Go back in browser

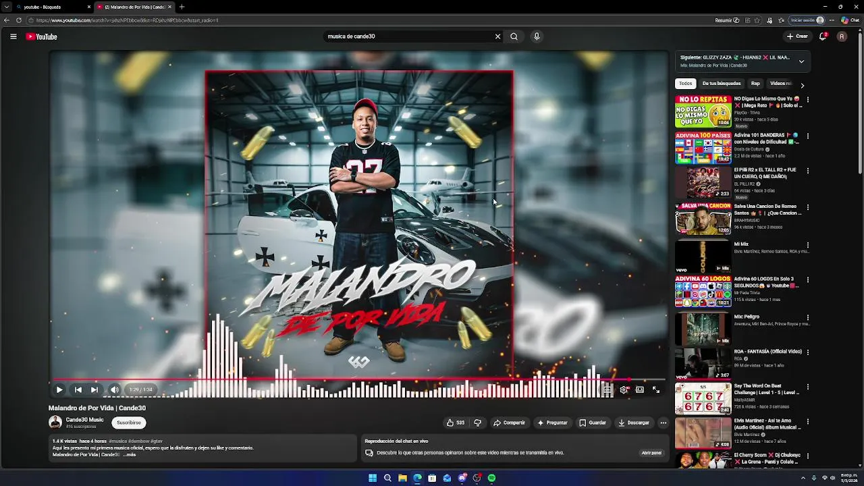7,20
